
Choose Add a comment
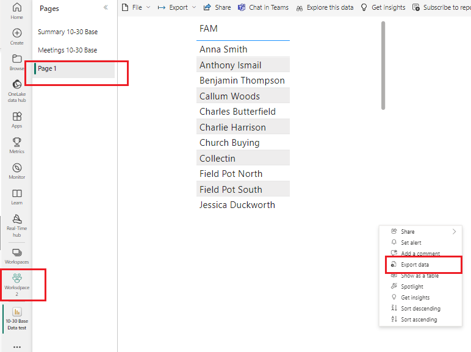(x=420, y=254)
